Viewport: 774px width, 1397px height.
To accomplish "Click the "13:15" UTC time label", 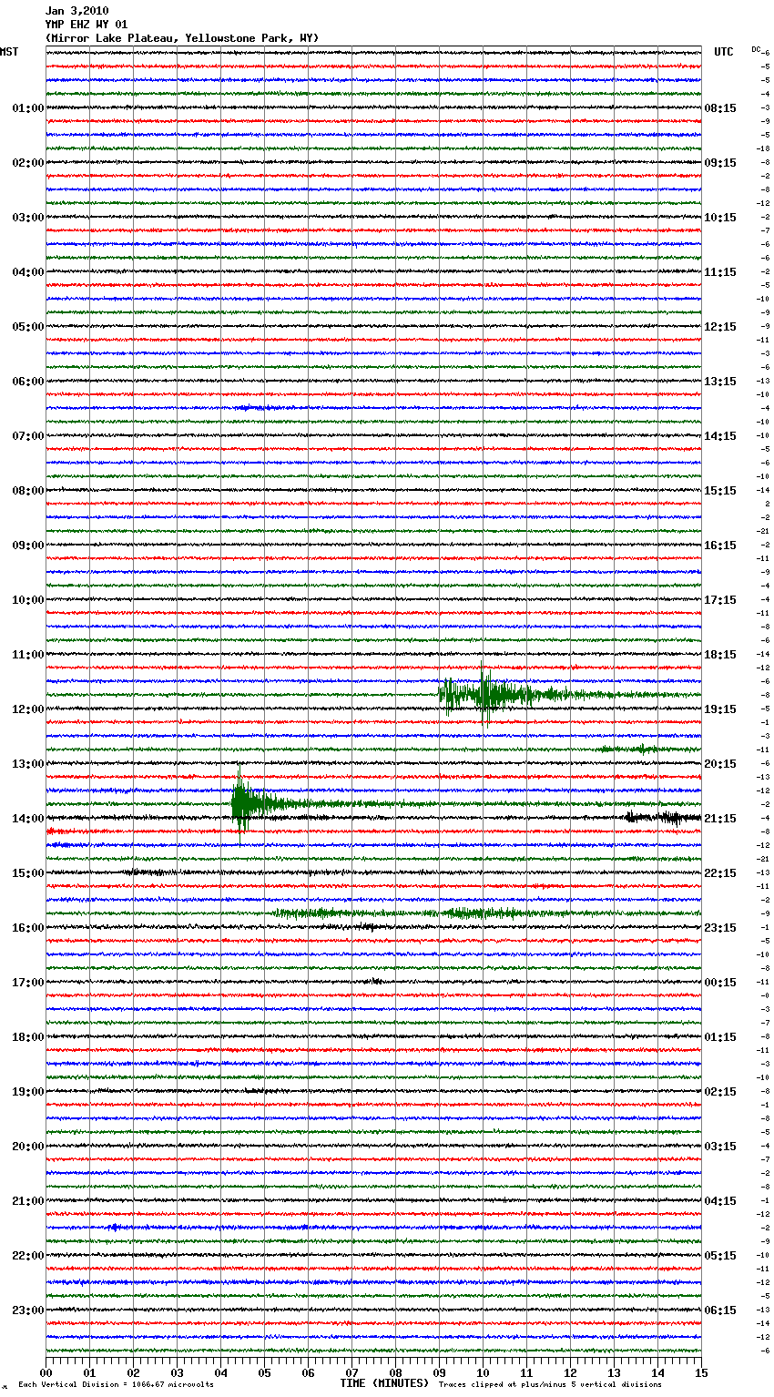I will click(720, 382).
